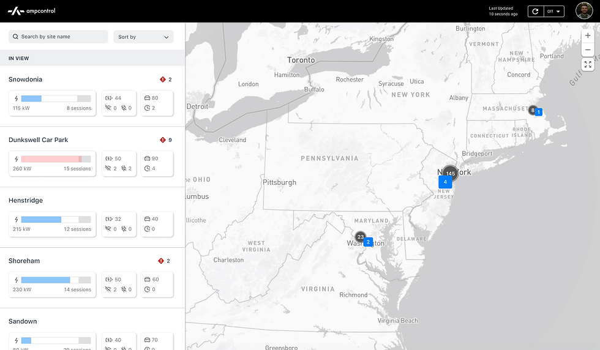600x350 pixels.
Task: Click Dunkswell's 260 kW red load bar
Action: [56, 159]
